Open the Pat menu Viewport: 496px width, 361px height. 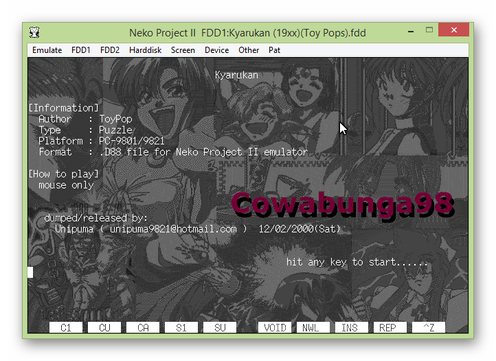tap(274, 50)
